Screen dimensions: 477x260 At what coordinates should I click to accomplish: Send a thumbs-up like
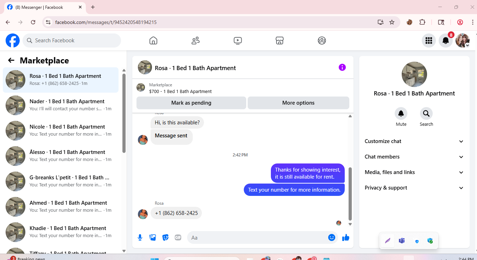(x=346, y=237)
